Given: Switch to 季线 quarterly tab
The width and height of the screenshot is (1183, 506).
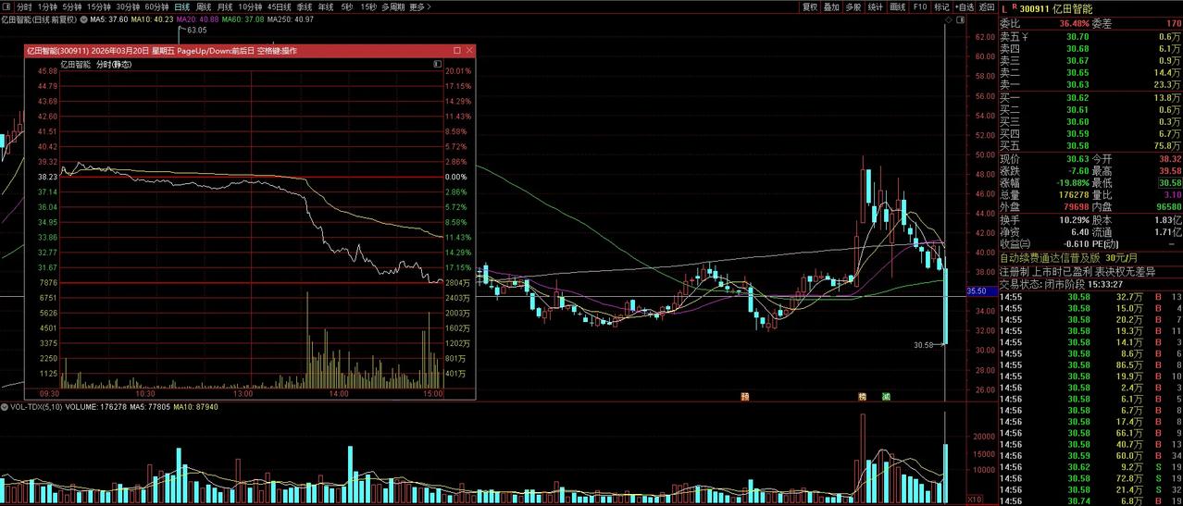Looking at the screenshot, I should [305, 6].
